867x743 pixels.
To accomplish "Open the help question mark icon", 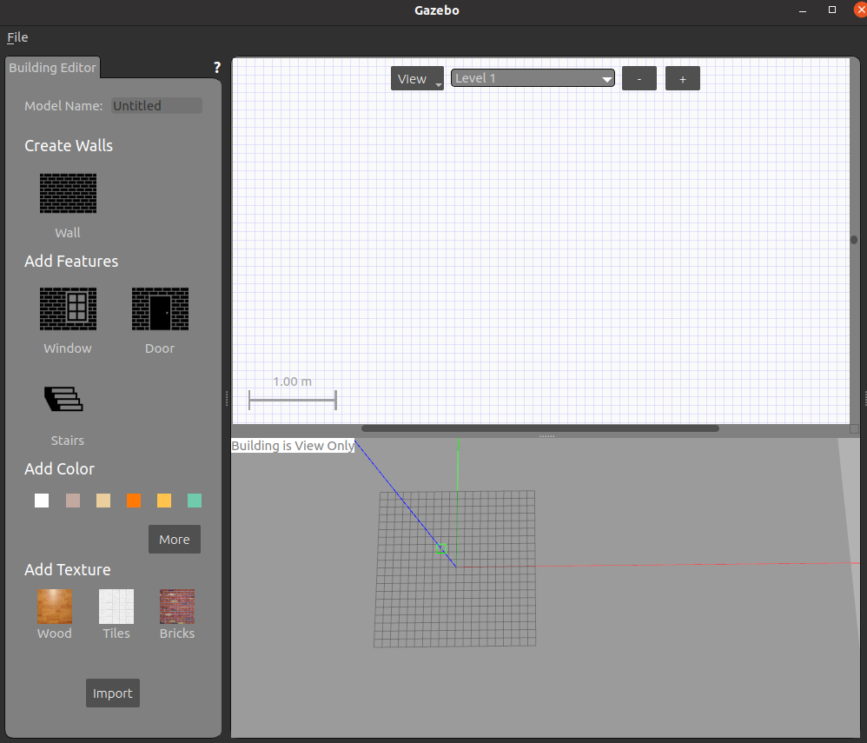I will [x=216, y=68].
